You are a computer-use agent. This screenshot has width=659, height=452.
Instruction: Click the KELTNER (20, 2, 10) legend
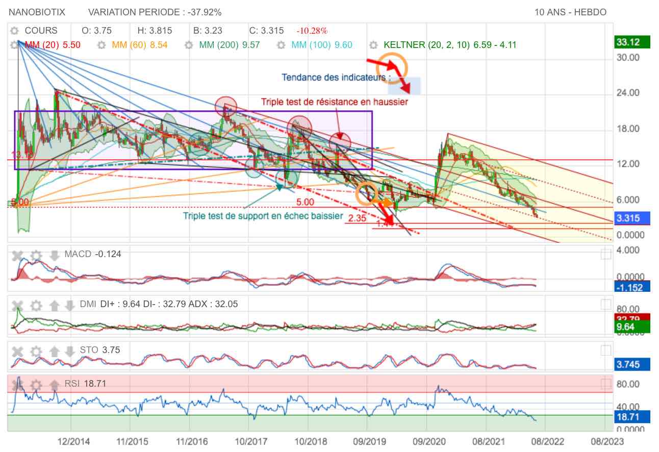450,45
